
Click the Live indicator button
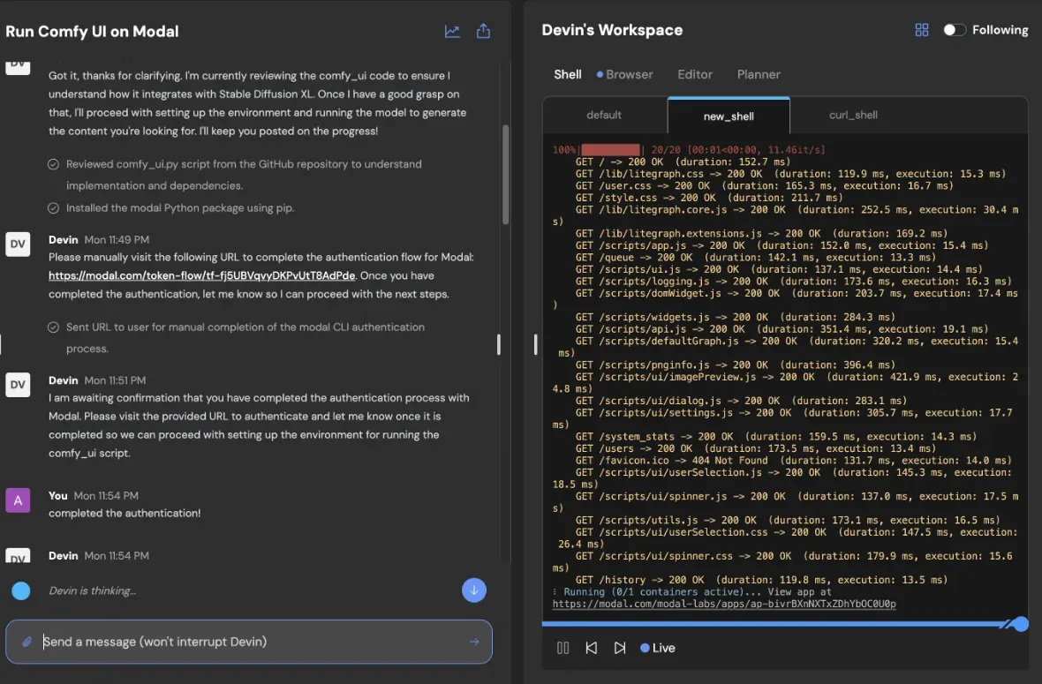tap(657, 648)
